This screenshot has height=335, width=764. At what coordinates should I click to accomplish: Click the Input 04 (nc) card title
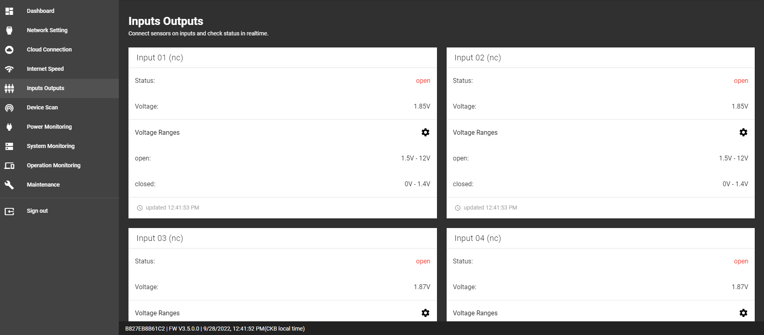tap(478, 238)
